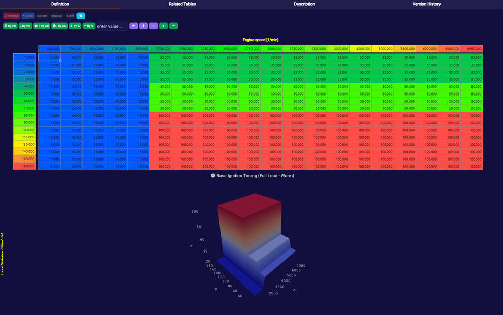
Task: Toggle the current values view
Action: point(42,16)
